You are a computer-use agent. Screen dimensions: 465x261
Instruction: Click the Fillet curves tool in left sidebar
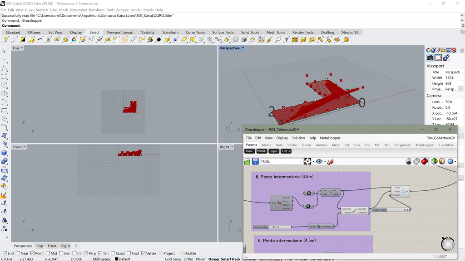coord(5,127)
